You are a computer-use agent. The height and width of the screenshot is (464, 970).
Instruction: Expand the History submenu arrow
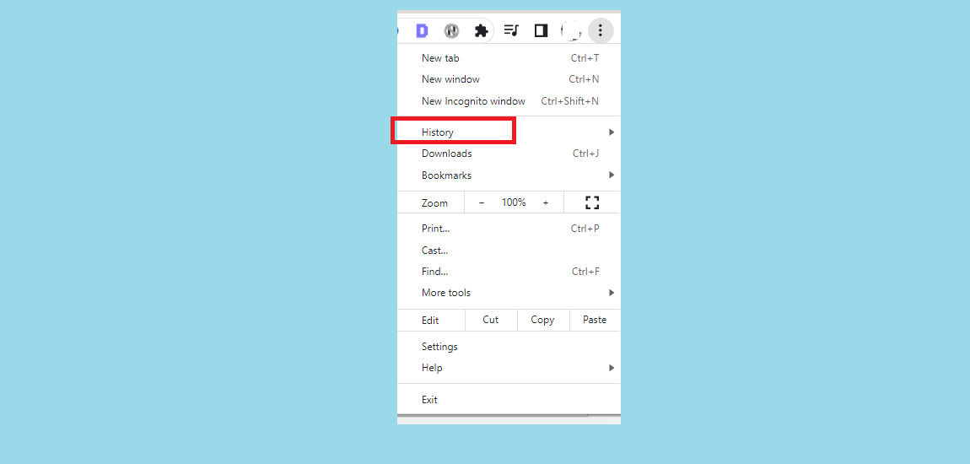click(612, 132)
